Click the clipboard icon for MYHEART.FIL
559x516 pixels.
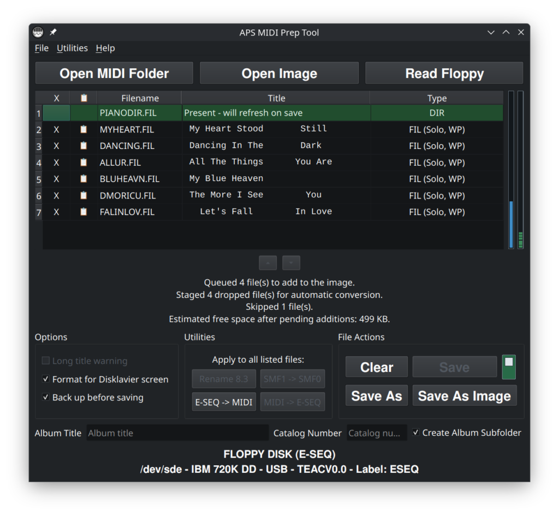coord(84,129)
